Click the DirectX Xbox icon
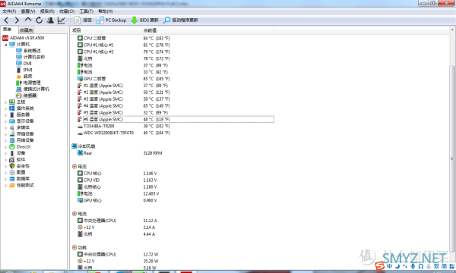The width and height of the screenshot is (456, 273). (12, 147)
